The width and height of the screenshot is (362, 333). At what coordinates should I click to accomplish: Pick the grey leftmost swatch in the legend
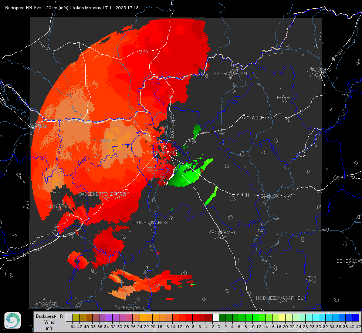69,317
